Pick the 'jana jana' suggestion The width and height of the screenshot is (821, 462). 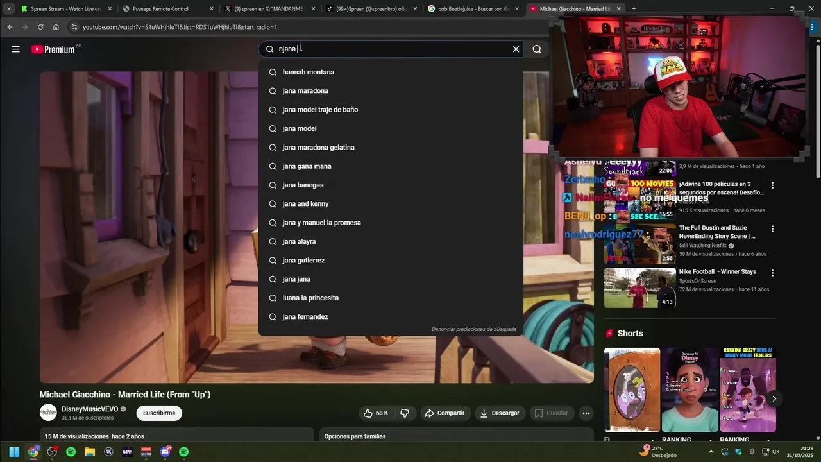pos(391,279)
